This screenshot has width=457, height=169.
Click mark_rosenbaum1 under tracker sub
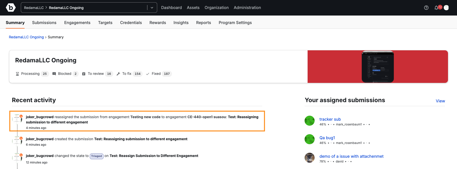tap(349, 124)
